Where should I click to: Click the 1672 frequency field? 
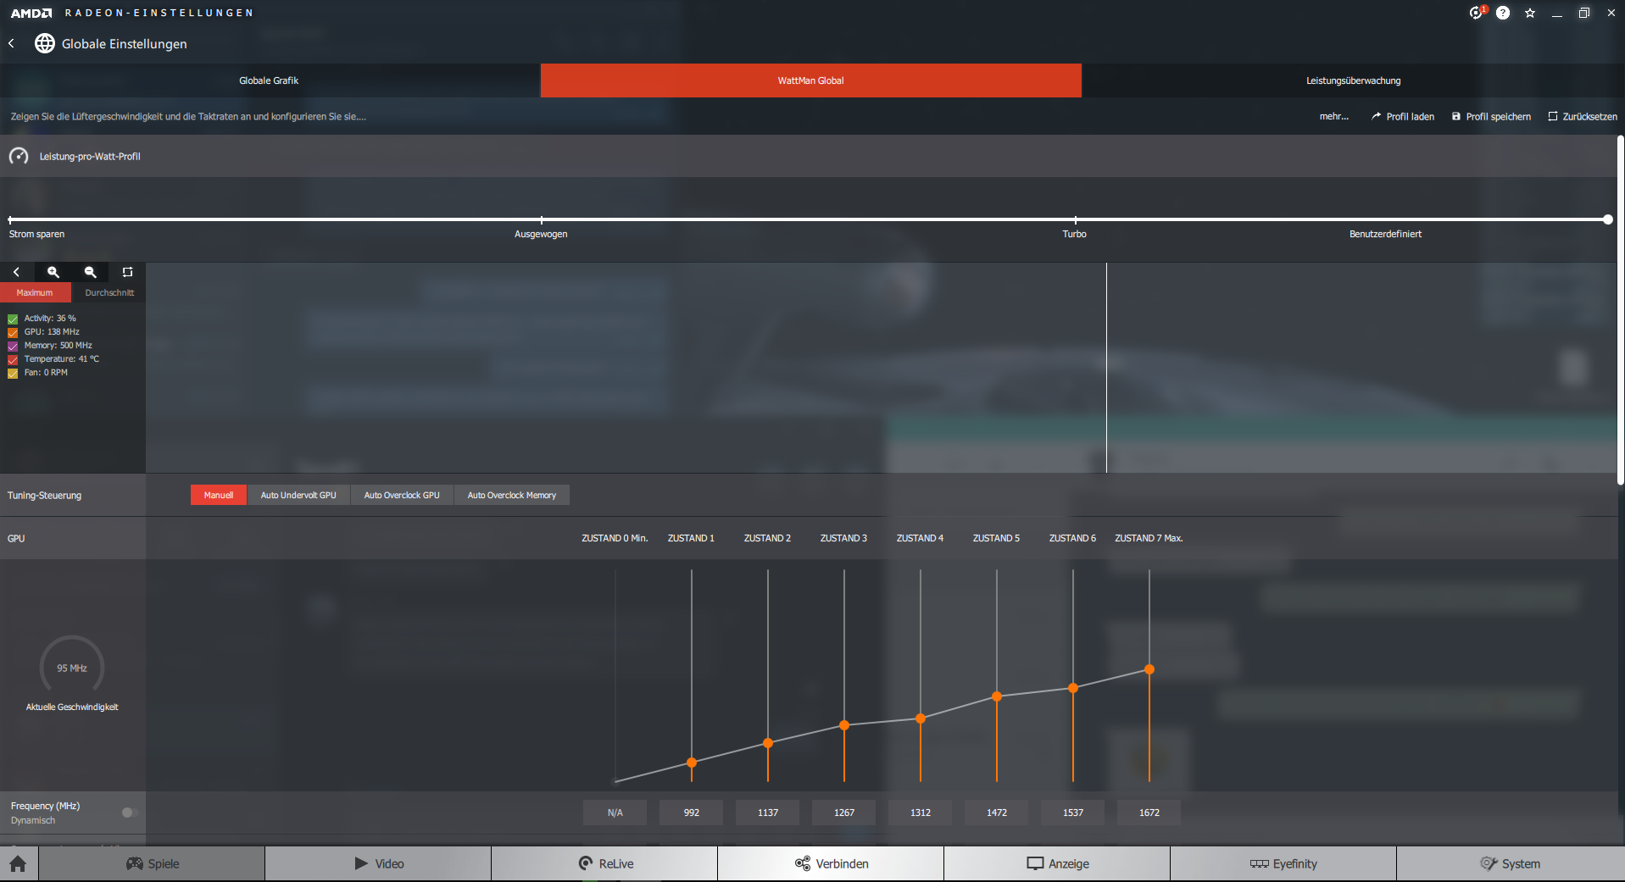[x=1149, y=813]
